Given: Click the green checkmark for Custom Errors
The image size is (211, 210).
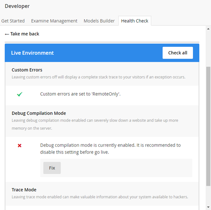Looking at the screenshot, I should 19,94.
